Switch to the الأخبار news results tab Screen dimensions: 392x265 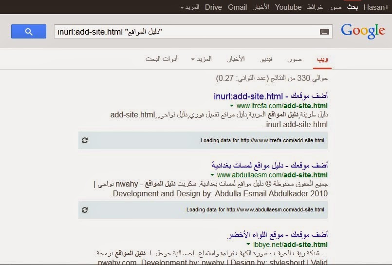236,59
